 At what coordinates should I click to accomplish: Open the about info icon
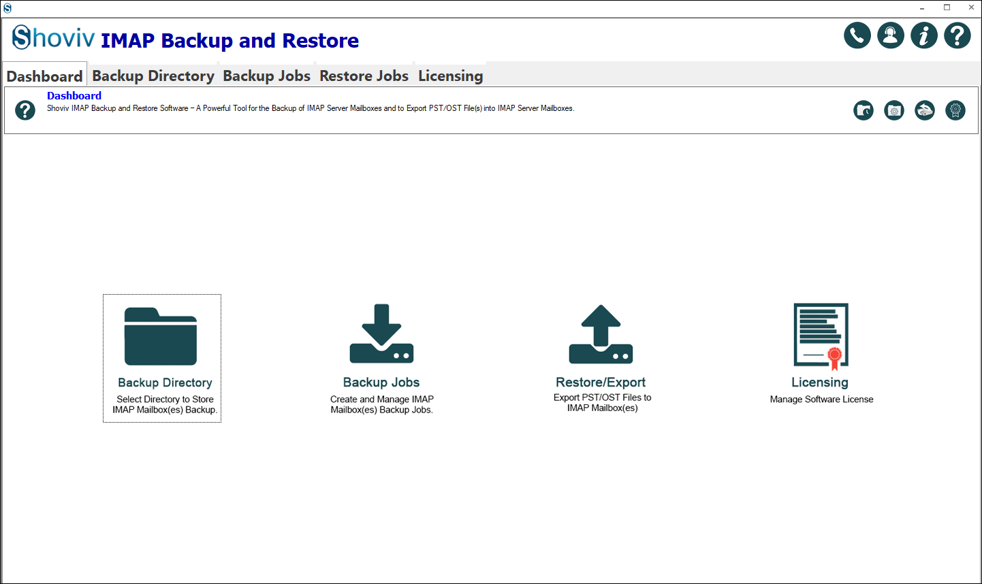[x=924, y=35]
